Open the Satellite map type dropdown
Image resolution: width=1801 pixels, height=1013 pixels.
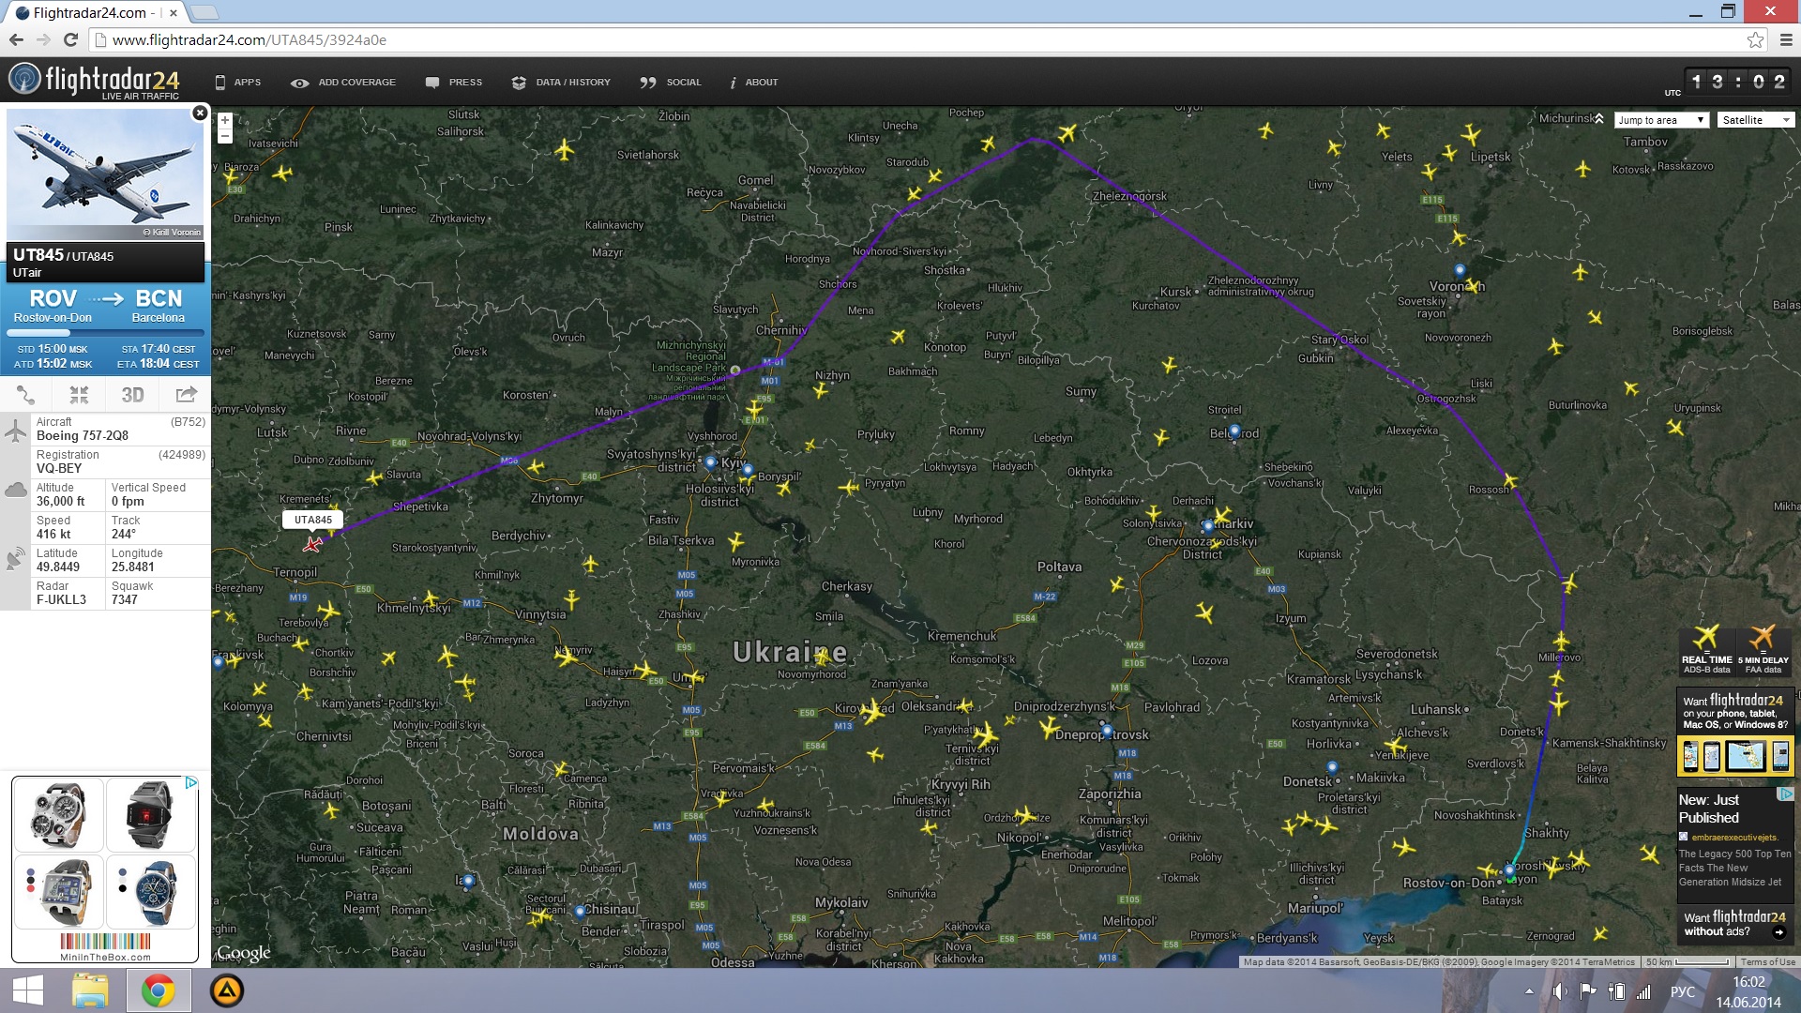[1755, 120]
